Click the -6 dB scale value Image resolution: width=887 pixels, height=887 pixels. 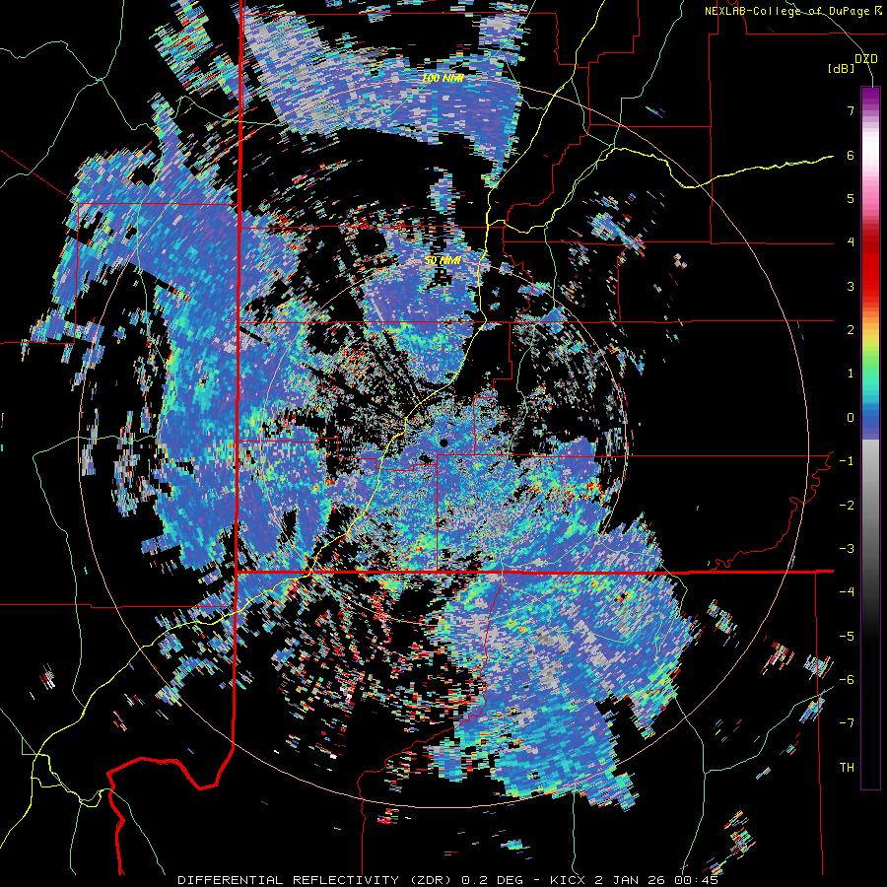coord(847,679)
